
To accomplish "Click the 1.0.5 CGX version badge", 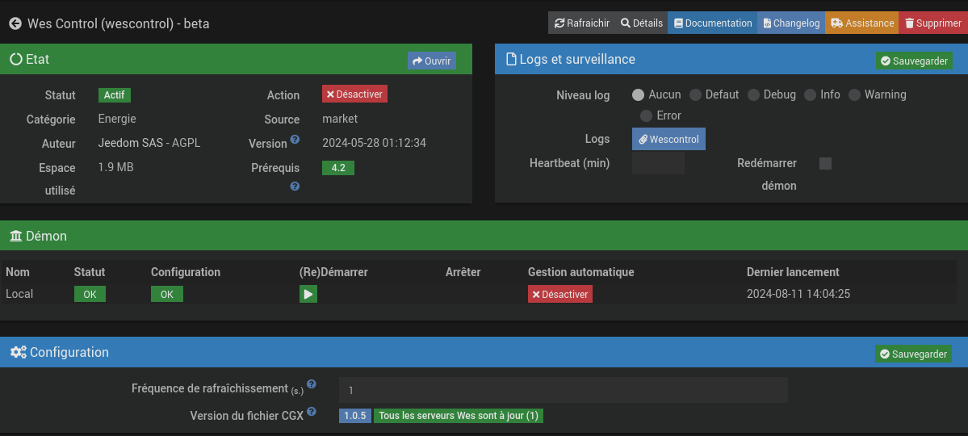I will tap(355, 416).
